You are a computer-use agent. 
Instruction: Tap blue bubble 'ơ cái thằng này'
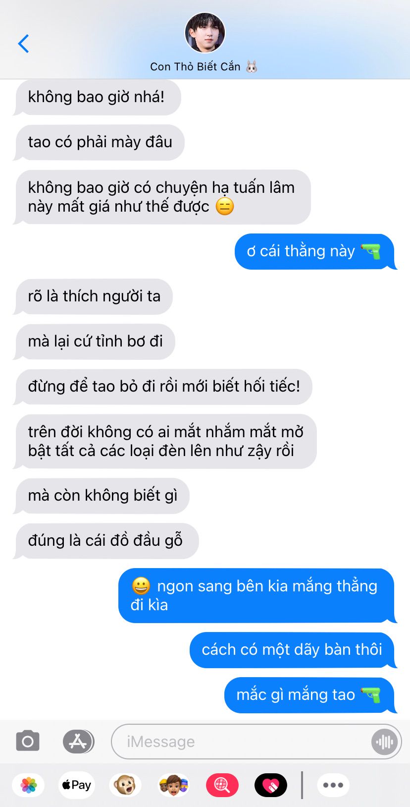[x=314, y=251]
